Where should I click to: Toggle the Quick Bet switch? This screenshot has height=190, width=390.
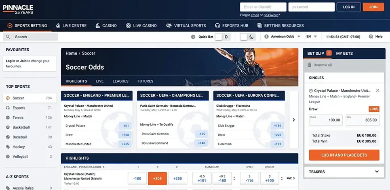click(222, 37)
